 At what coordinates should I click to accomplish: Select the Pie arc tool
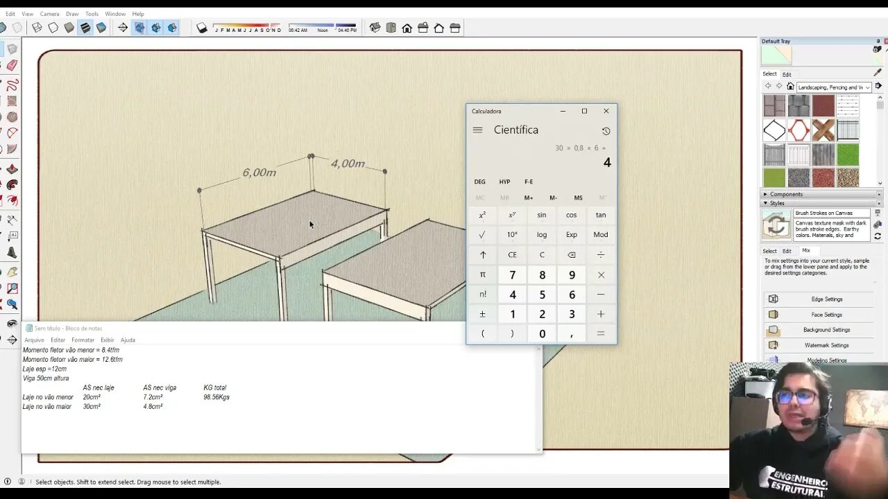click(12, 149)
